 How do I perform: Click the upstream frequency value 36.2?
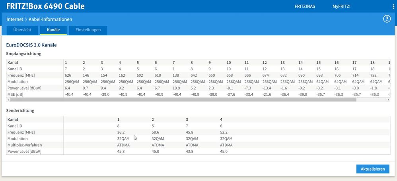(x=121, y=132)
